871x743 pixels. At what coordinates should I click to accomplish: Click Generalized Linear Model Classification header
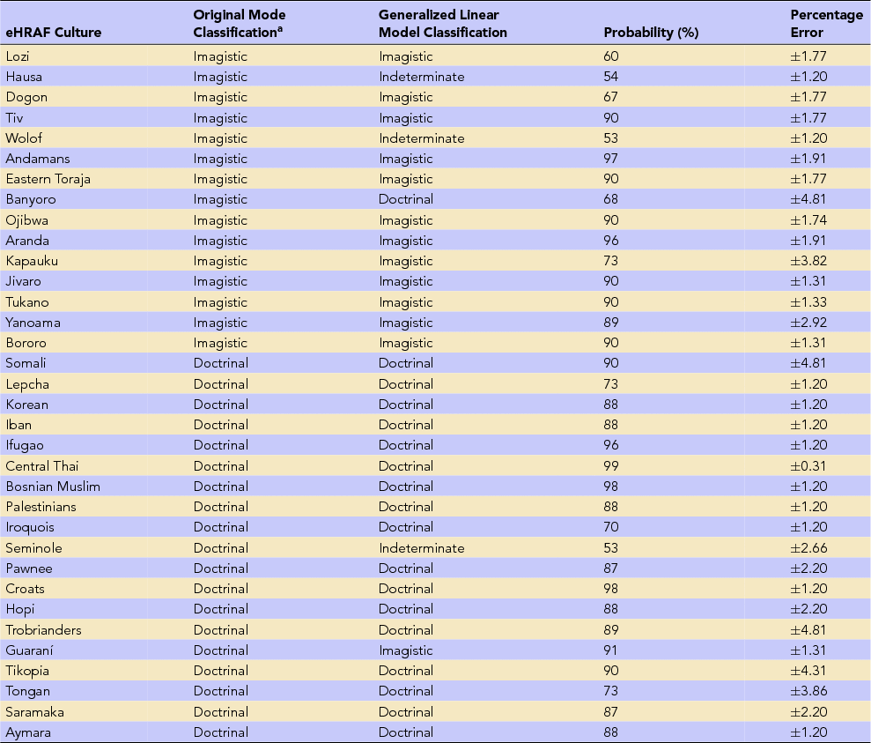[x=443, y=24]
